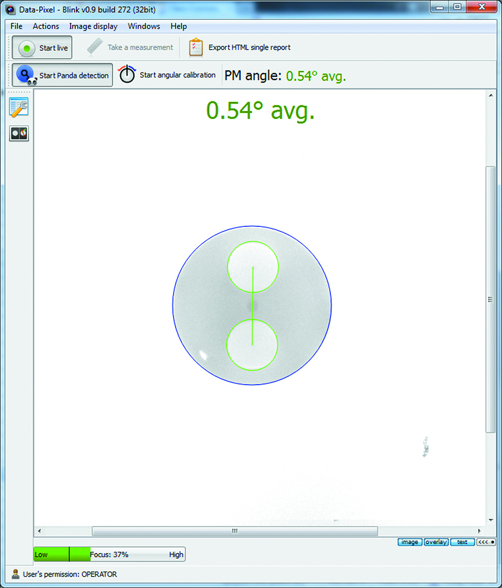This screenshot has width=502, height=588.
Task: Click the angular calibration stopwatch icon
Action: pos(127,74)
